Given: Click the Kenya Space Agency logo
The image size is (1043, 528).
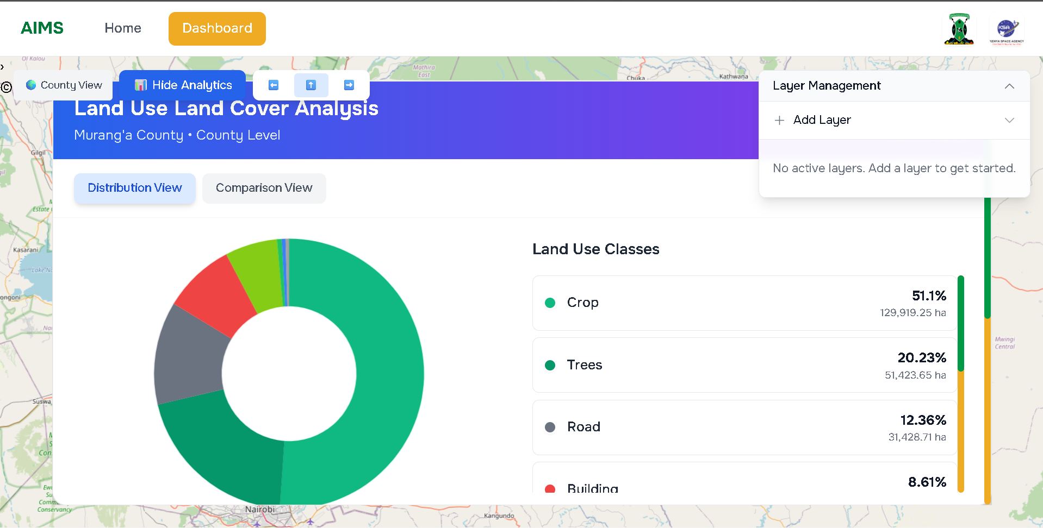Looking at the screenshot, I should 1007,30.
